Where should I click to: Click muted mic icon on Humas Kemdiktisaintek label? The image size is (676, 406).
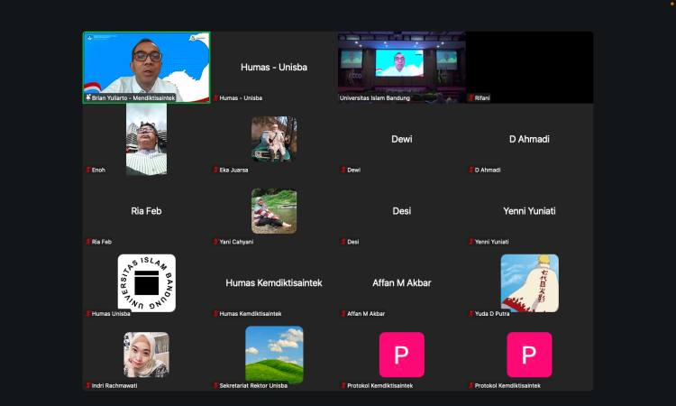point(215,314)
